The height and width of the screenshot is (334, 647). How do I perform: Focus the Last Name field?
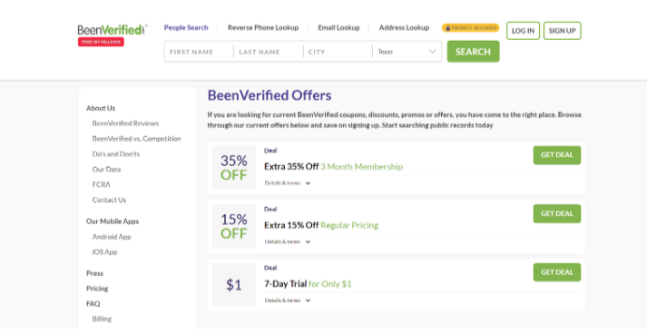pyautogui.click(x=269, y=52)
